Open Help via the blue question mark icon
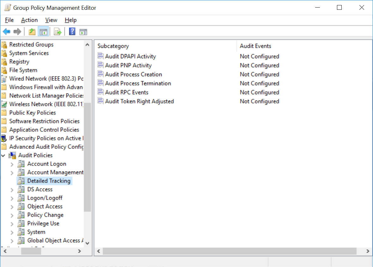This screenshot has height=267, width=373. click(72, 32)
